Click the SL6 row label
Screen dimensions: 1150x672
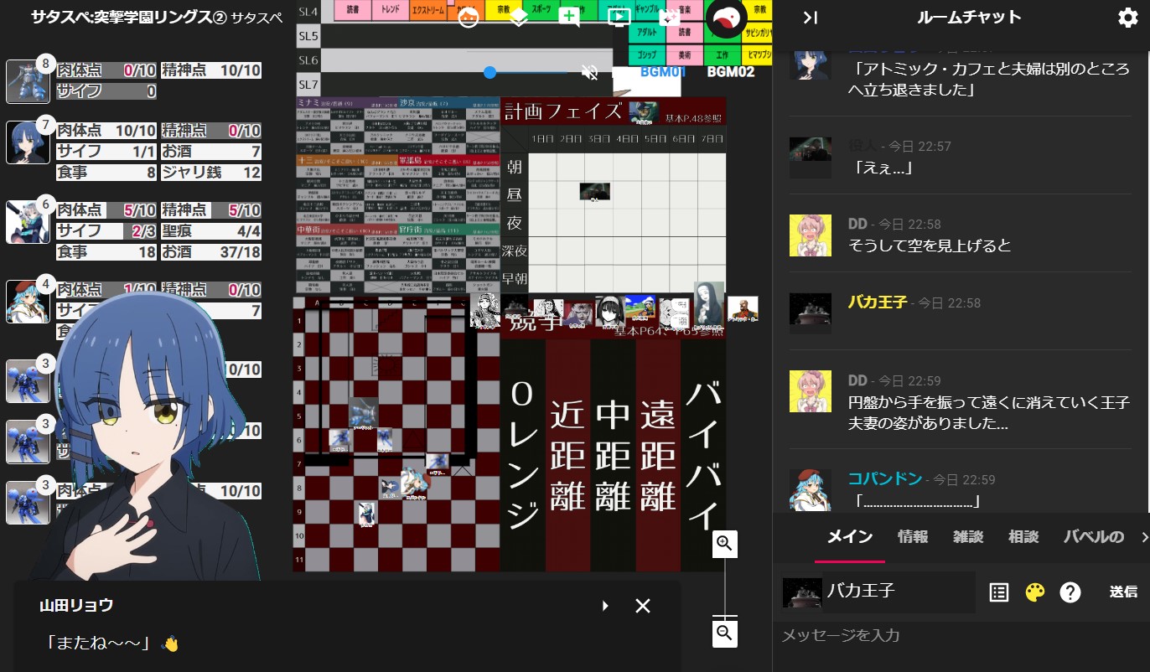(308, 60)
